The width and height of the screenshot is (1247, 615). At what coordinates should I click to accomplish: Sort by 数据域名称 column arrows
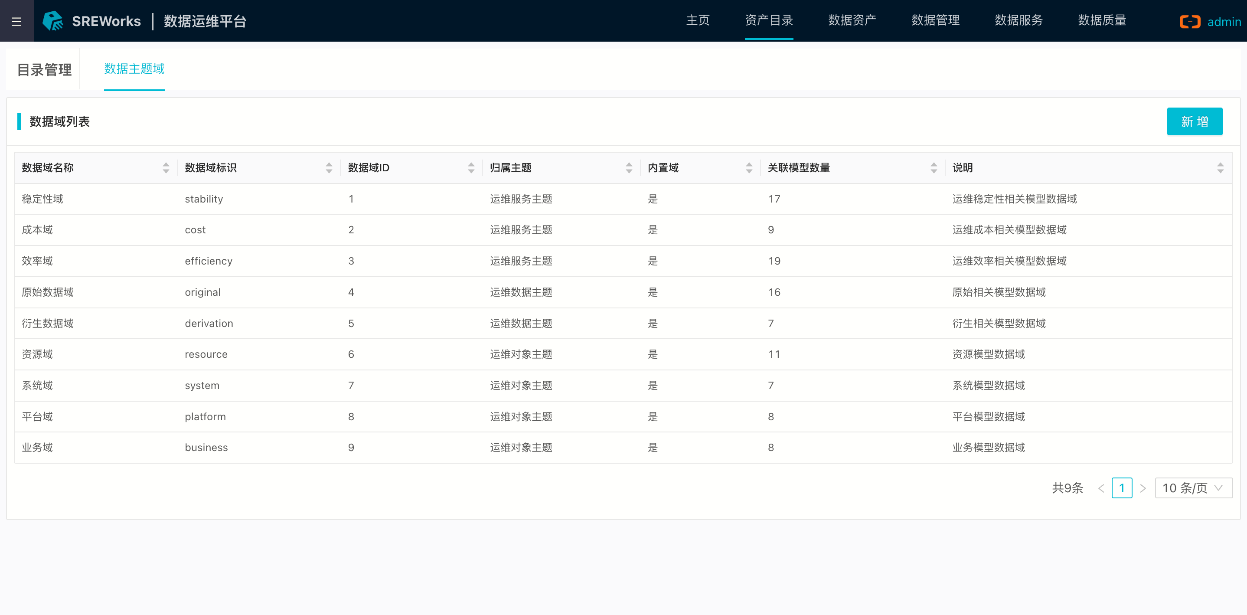(x=166, y=168)
